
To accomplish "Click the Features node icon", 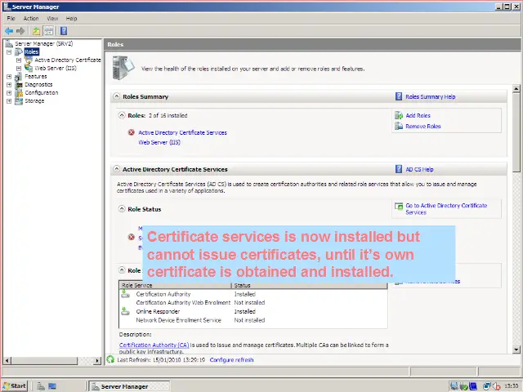I will 19,76.
